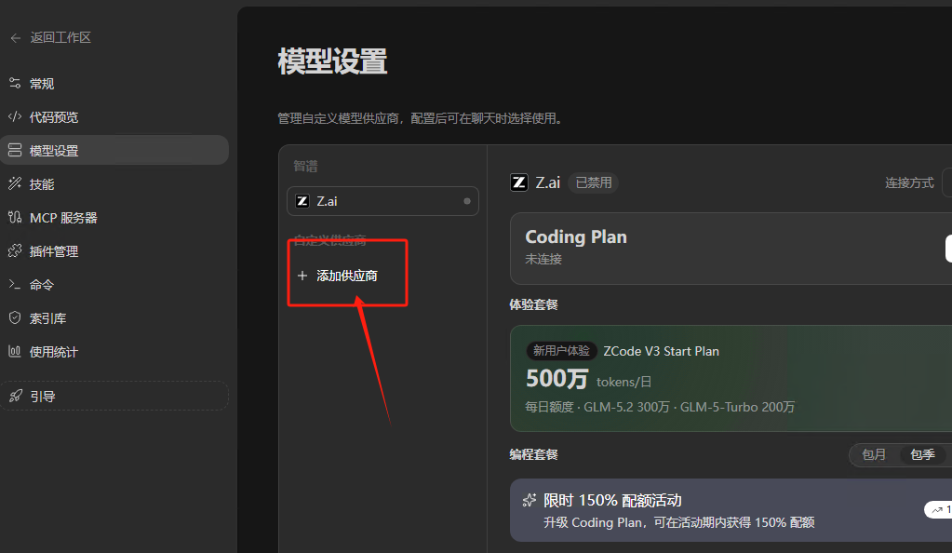Click the 管理自定义模型供应商 description text

422,118
